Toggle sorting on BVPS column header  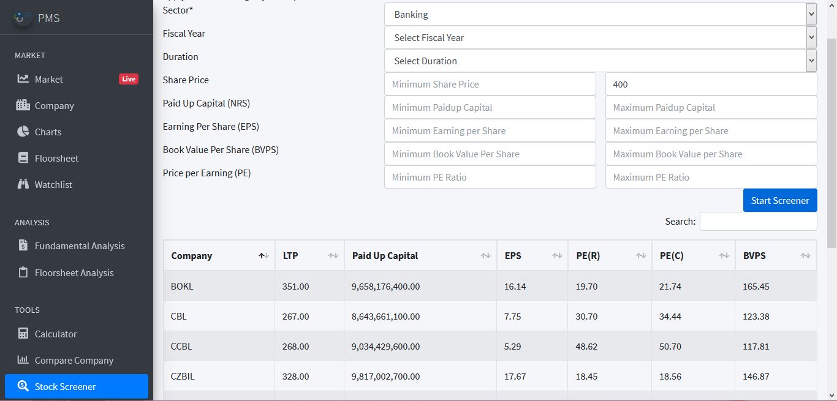point(775,255)
